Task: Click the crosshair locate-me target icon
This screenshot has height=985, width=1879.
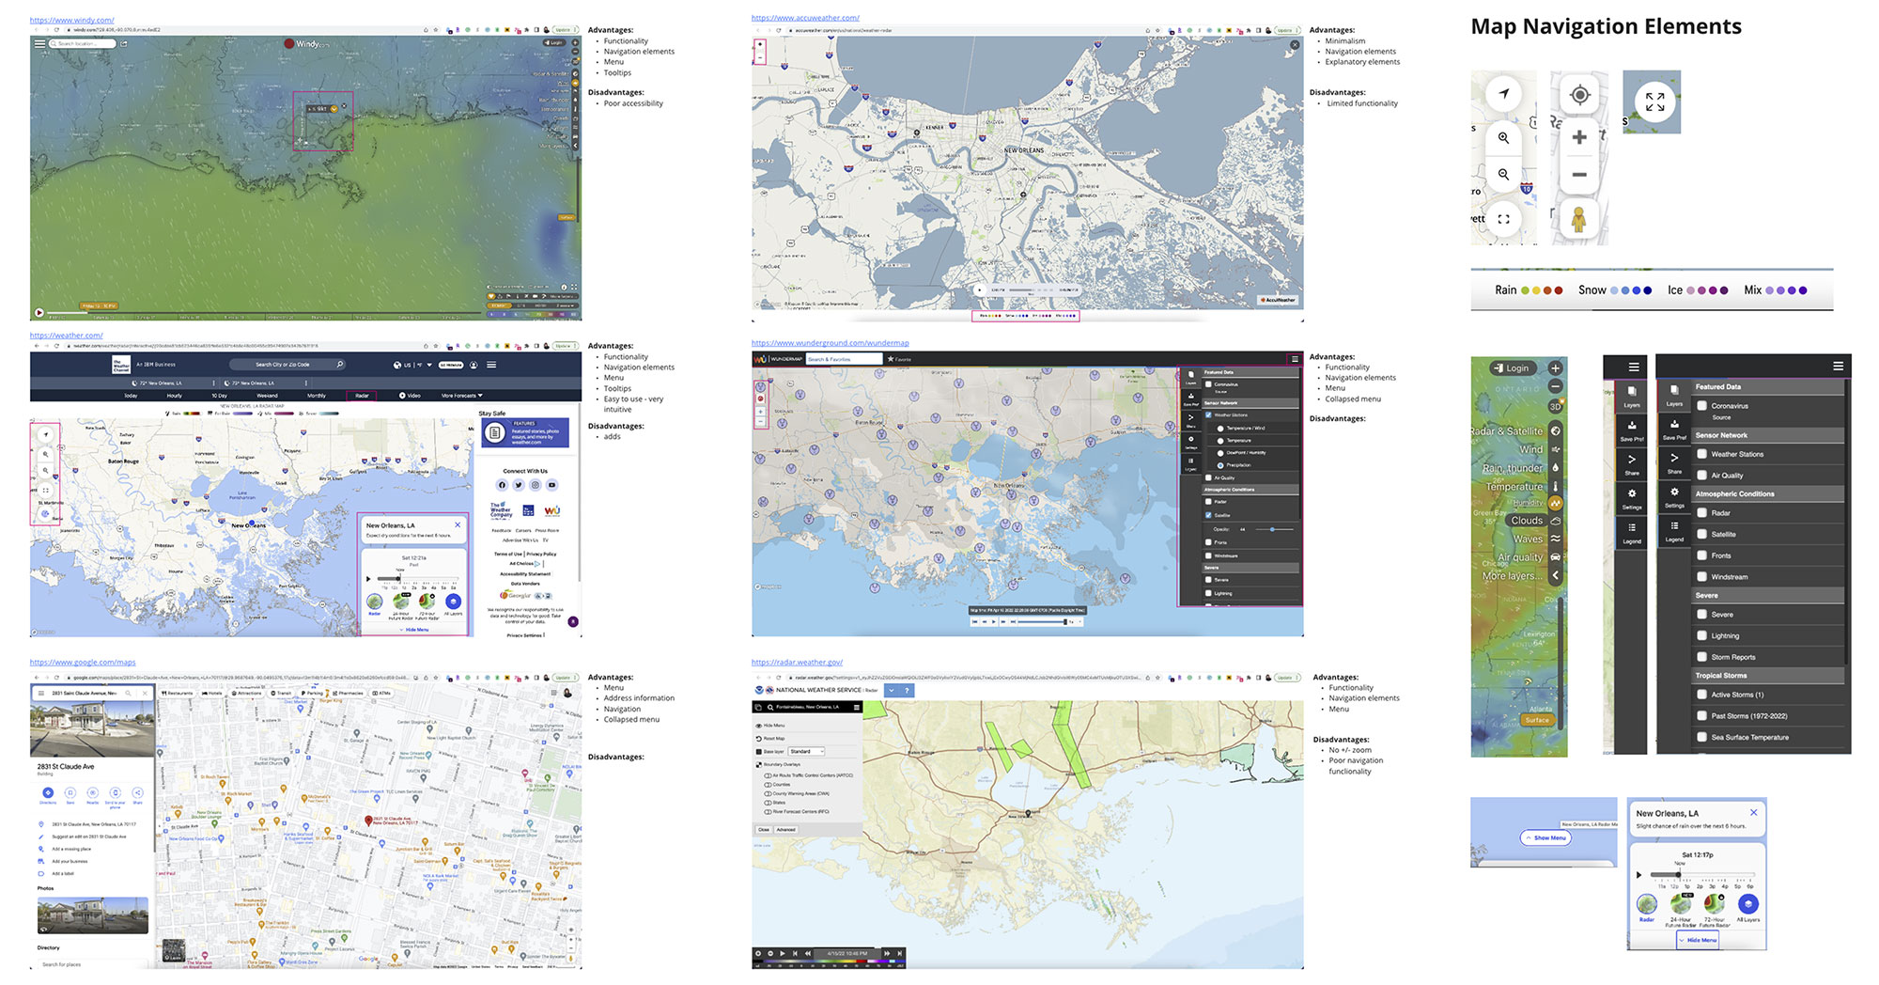Action: pyautogui.click(x=1579, y=95)
